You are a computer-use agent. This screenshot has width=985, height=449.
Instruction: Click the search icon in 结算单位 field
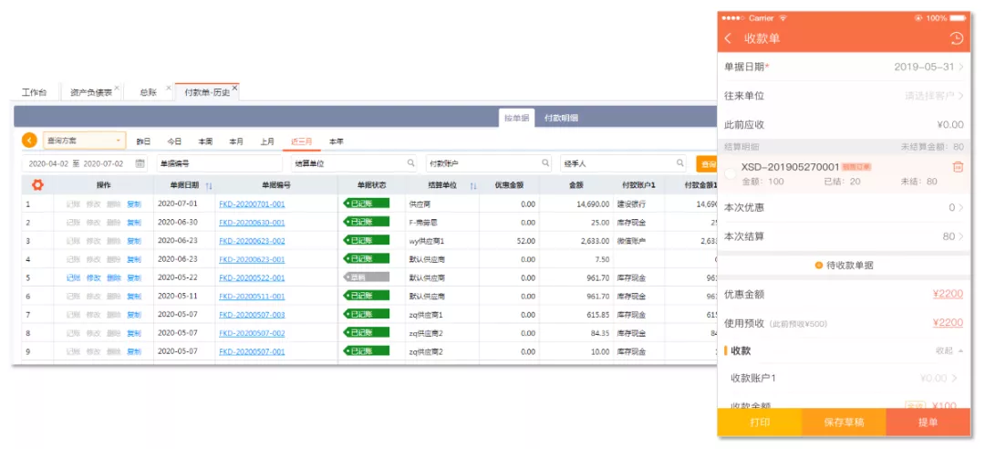[x=410, y=163]
